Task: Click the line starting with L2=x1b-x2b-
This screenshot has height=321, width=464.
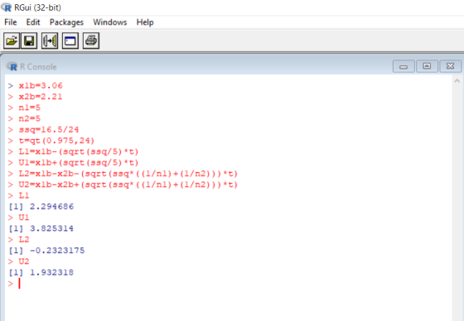Action: [x=123, y=174]
